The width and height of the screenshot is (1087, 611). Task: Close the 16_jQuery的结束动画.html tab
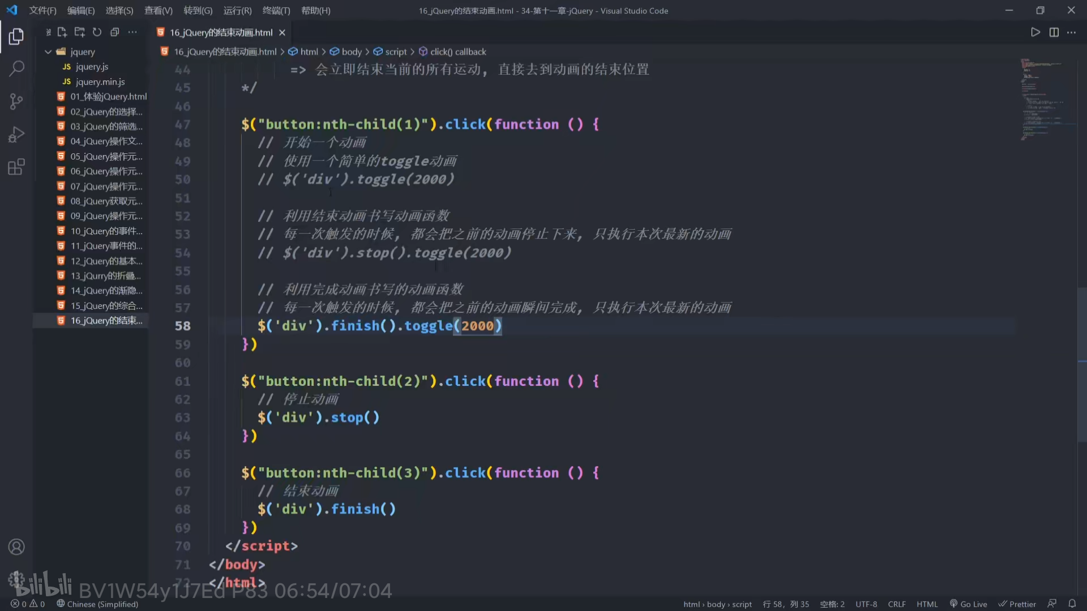[x=282, y=32]
